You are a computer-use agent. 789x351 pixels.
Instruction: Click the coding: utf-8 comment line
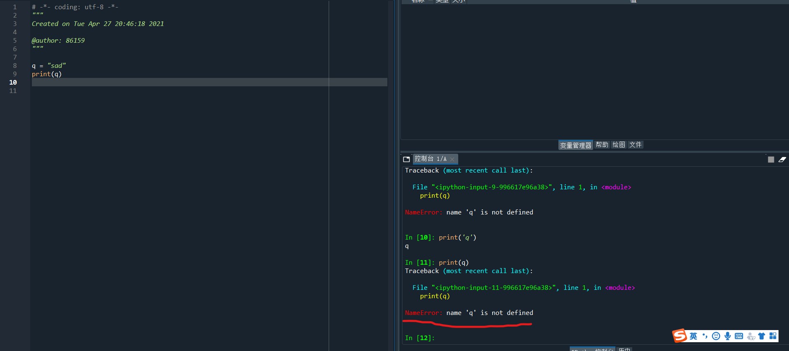pyautogui.click(x=75, y=7)
